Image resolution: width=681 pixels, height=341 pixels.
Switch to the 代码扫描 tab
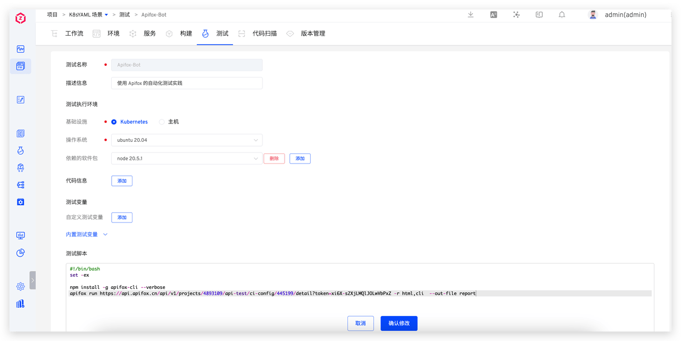(264, 33)
